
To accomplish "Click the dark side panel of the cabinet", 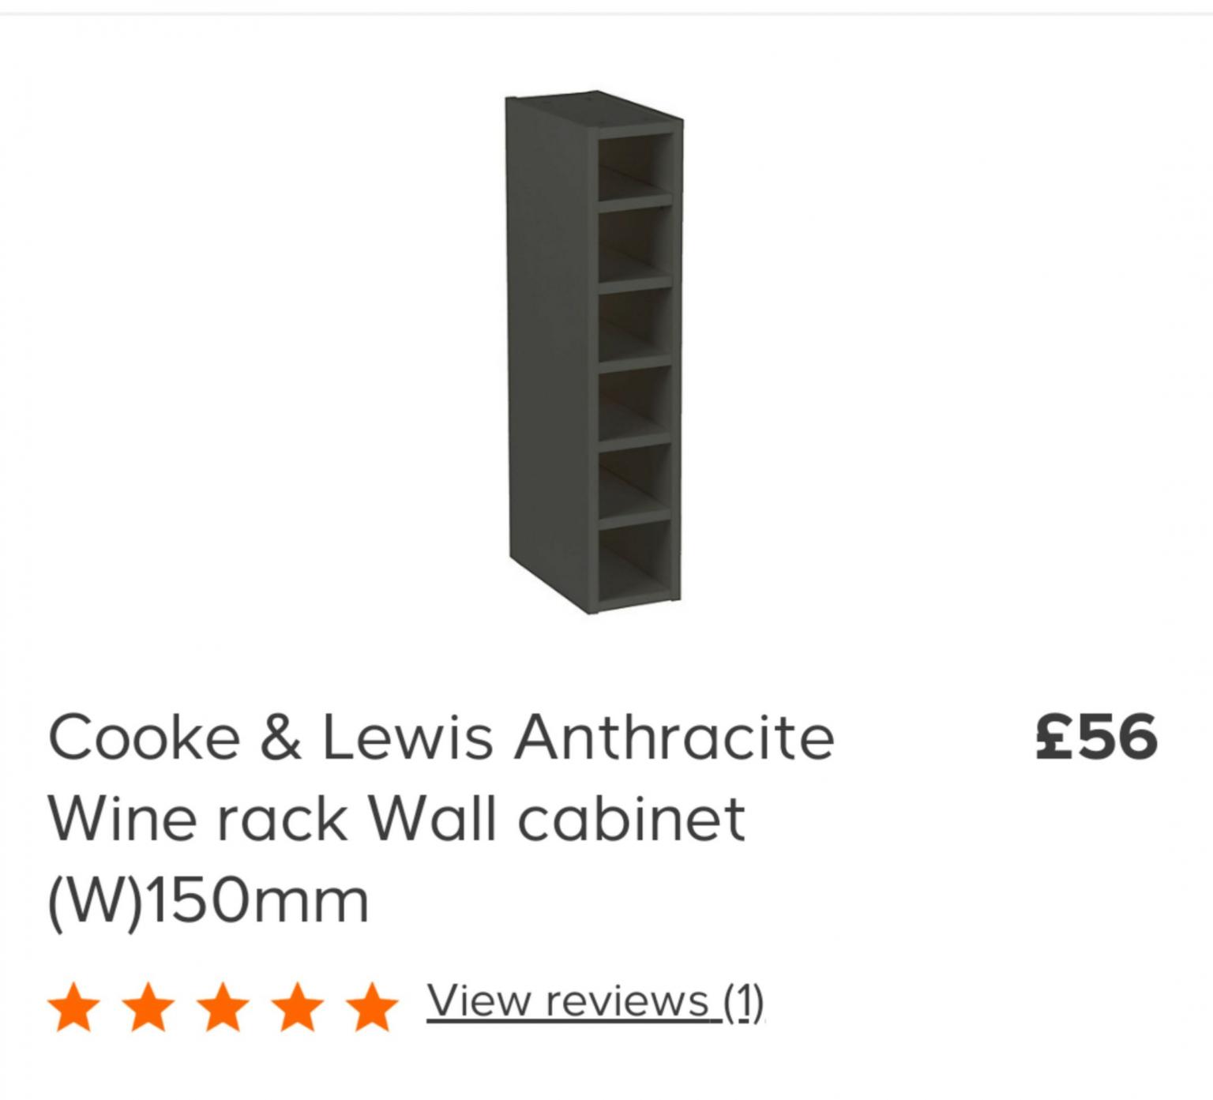I will [x=550, y=355].
